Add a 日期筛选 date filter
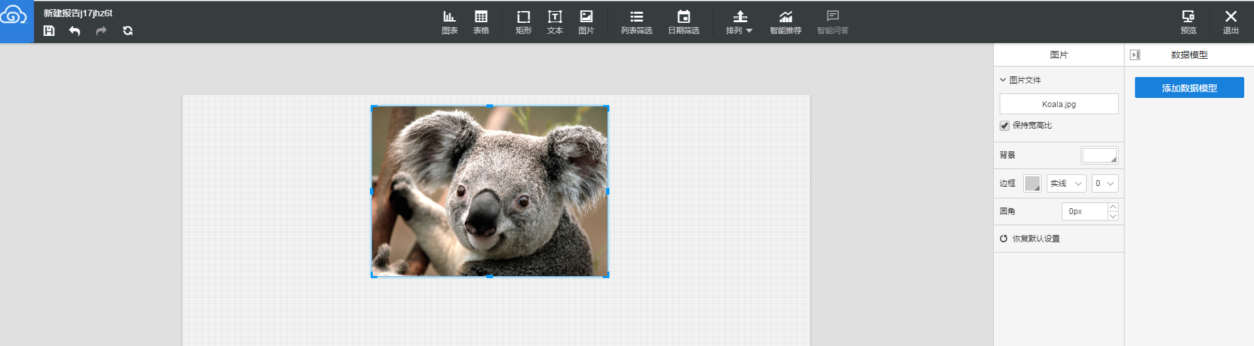Screen dimensions: 1254x346 [684, 22]
